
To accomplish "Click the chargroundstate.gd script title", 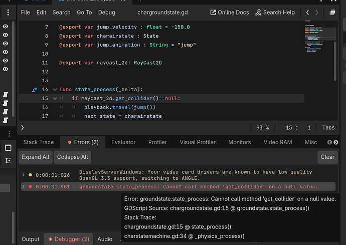I will point(162,13).
